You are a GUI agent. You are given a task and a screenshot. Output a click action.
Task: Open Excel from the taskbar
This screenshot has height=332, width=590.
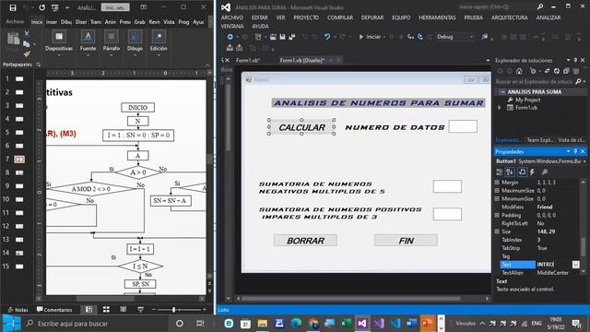click(346, 324)
